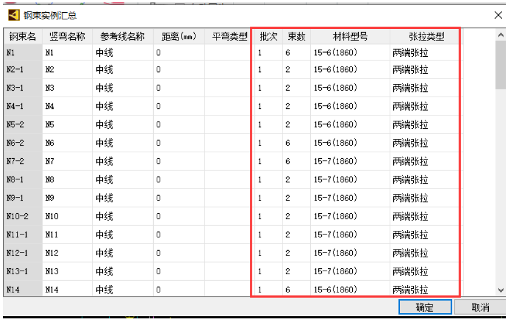Screen dimensions: 507x319
Task: Click 中线 cell in N12-1 row
Action: (x=123, y=253)
